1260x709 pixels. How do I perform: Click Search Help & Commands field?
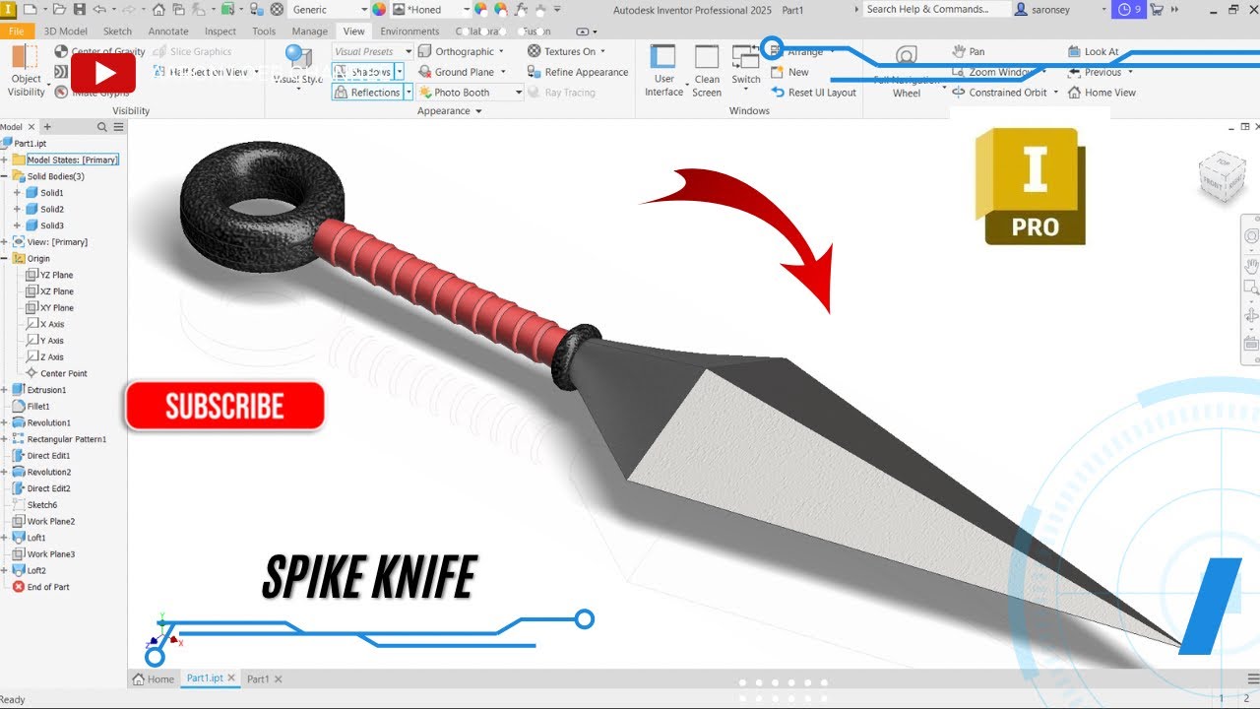[x=936, y=9]
